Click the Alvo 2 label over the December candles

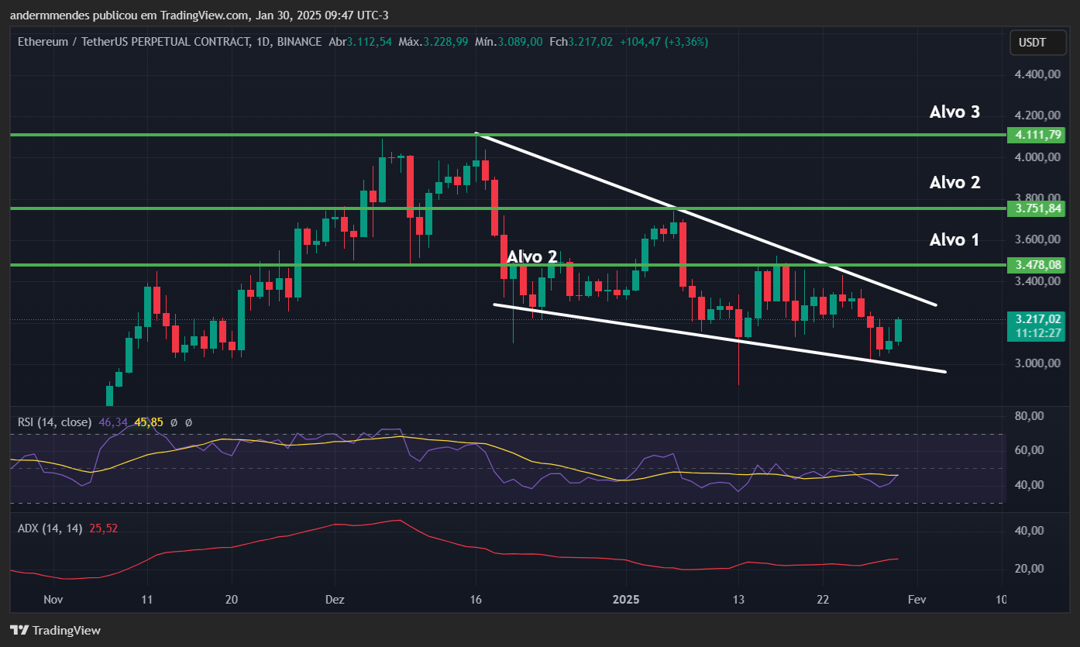pos(531,256)
